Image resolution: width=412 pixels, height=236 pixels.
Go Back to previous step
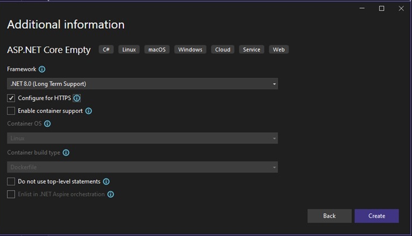(329, 216)
